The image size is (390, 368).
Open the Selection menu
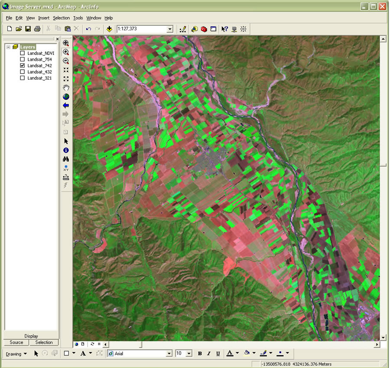point(61,18)
